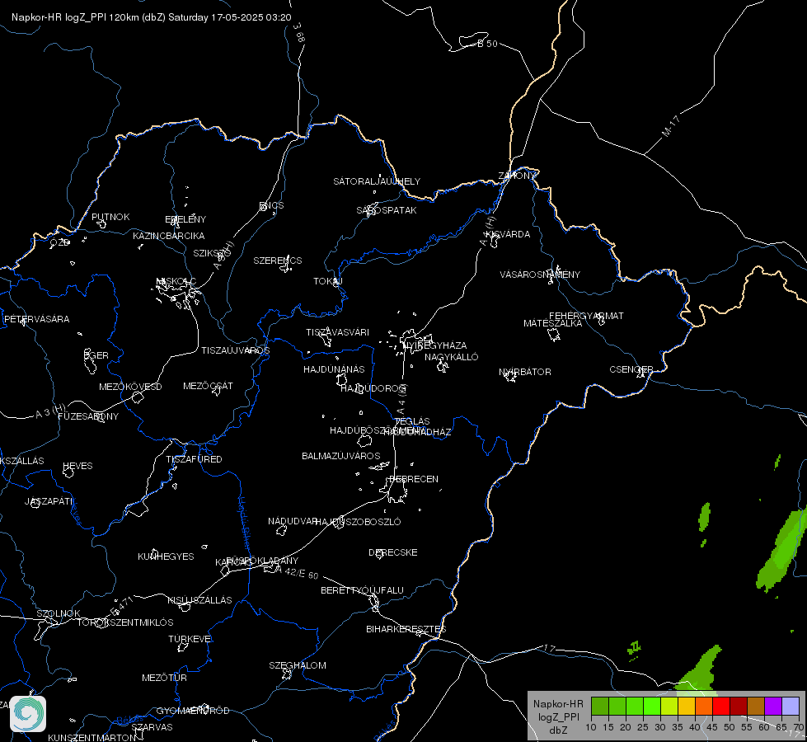Click the radar title text with date 17-05-2025
The height and width of the screenshot is (742, 807).
coord(152,17)
